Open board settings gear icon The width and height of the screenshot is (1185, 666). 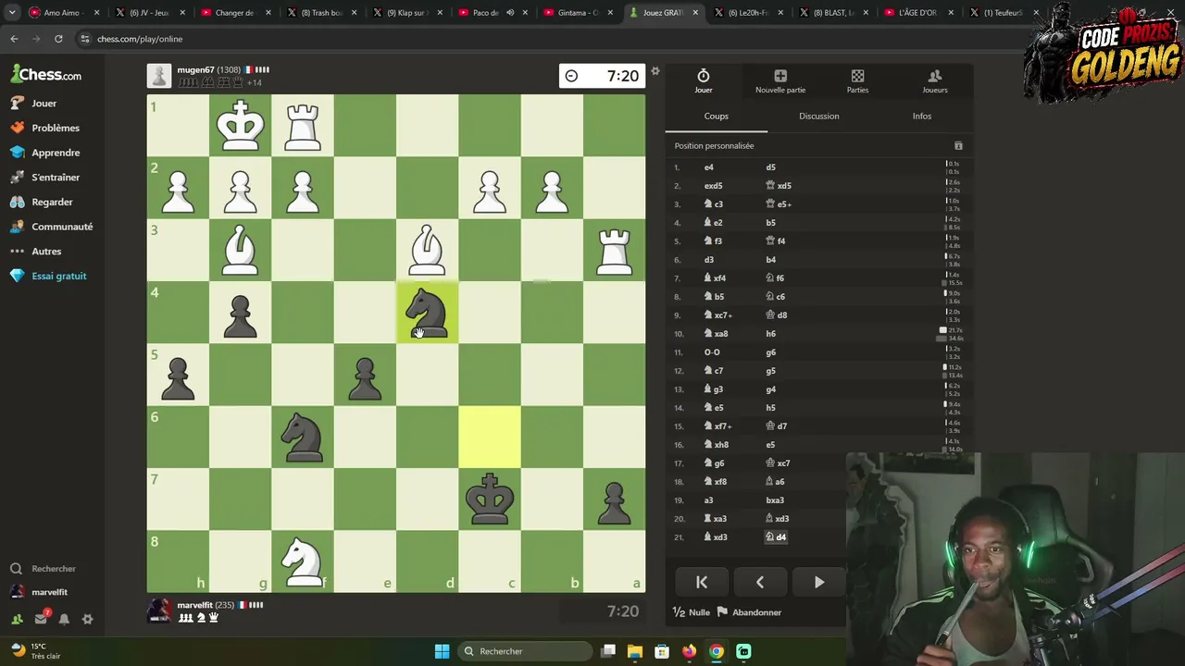click(655, 71)
